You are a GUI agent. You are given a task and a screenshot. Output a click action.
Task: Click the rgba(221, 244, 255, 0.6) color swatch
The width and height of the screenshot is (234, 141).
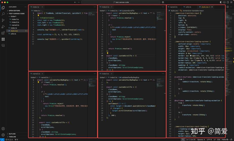click(x=191, y=56)
